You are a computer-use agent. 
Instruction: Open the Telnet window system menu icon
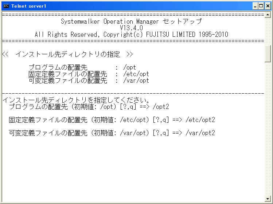(6, 6)
